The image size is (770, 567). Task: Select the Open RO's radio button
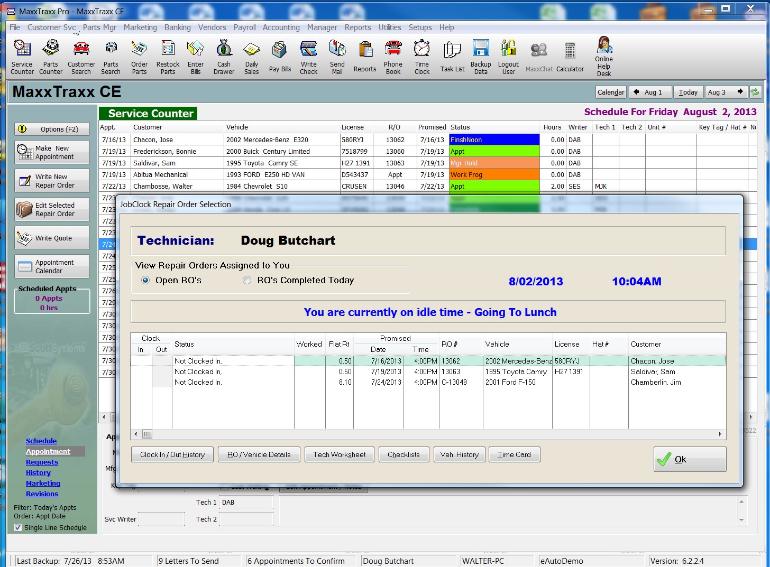[x=145, y=280]
